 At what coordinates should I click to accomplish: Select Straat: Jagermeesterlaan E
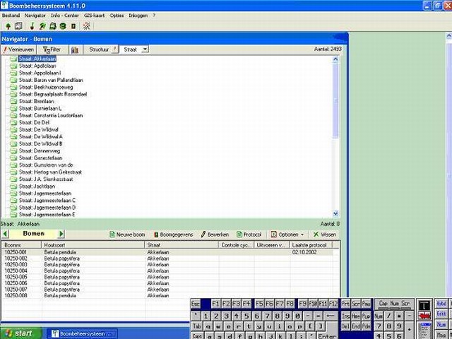[x=47, y=215]
